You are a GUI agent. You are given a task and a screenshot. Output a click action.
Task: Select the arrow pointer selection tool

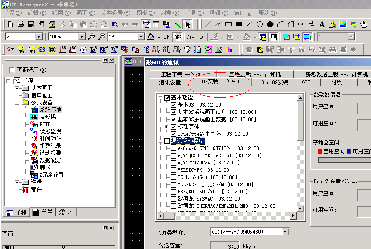pos(188,24)
